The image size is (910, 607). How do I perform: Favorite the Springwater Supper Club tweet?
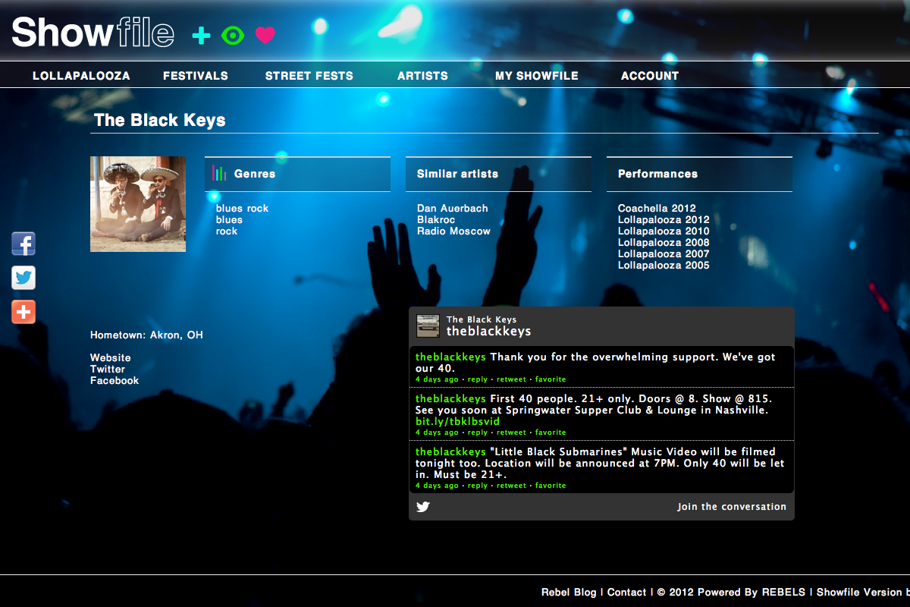[551, 432]
